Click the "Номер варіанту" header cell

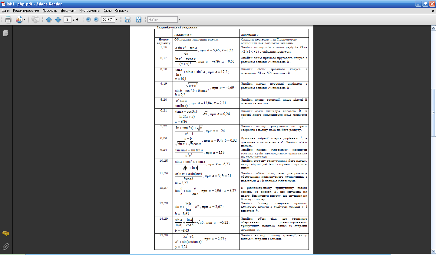click(x=163, y=41)
